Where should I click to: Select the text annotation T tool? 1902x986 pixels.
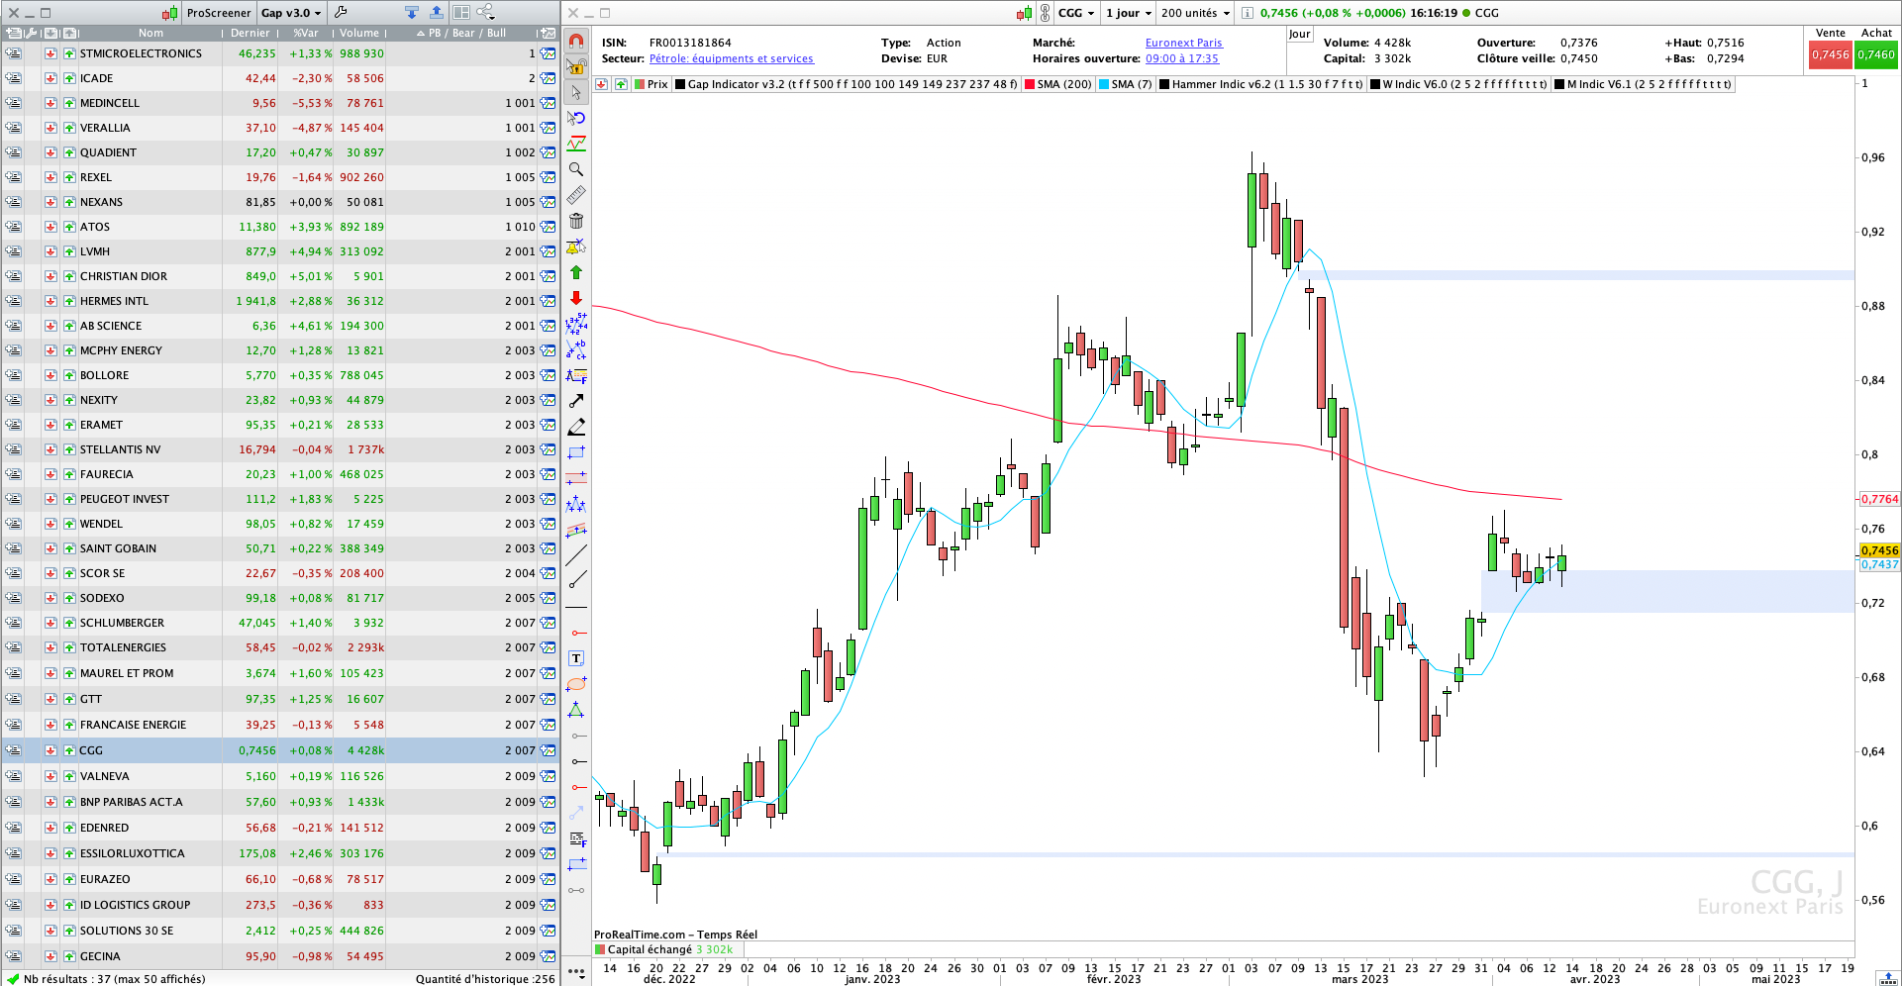point(576,658)
